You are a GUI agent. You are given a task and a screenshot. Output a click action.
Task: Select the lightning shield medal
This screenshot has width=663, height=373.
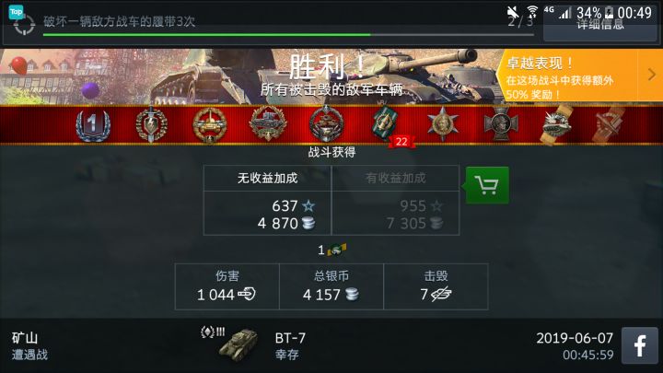tap(151, 124)
